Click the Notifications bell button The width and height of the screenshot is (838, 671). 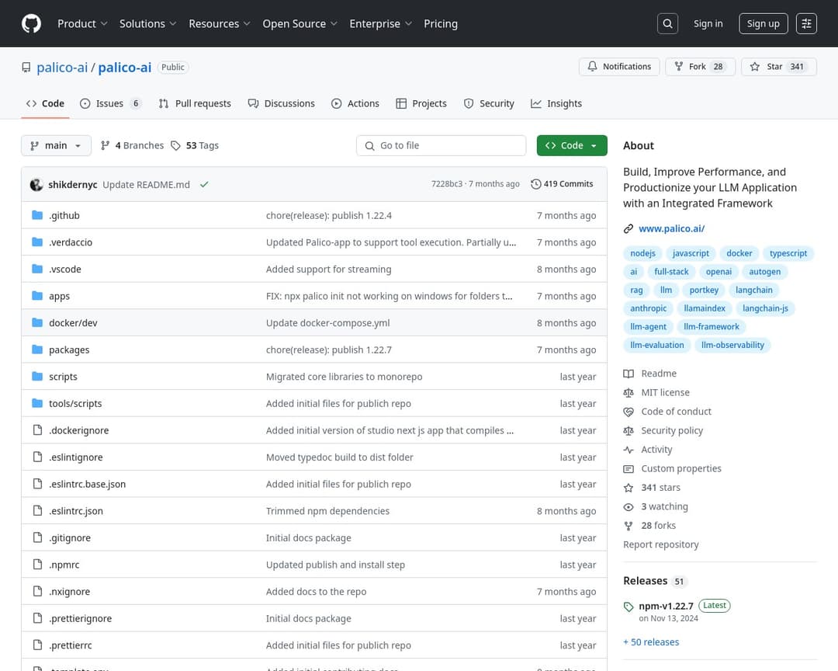pyautogui.click(x=619, y=67)
